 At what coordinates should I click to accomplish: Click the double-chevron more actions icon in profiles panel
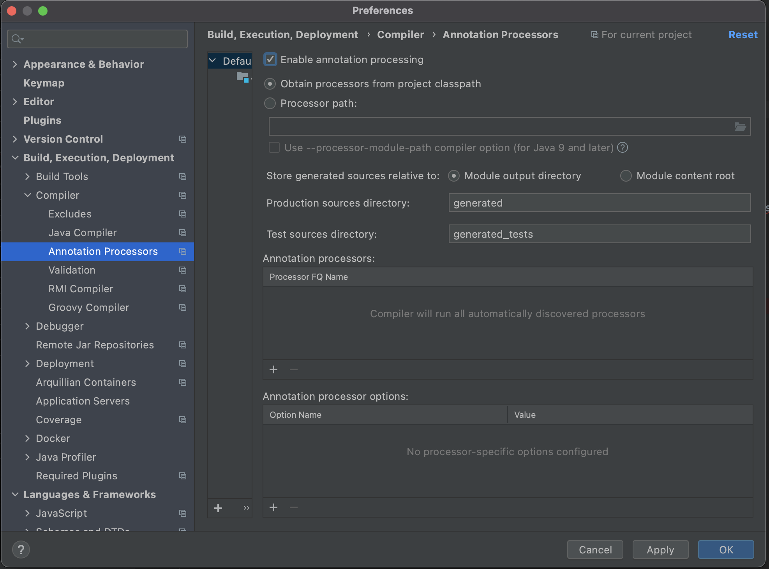(246, 508)
